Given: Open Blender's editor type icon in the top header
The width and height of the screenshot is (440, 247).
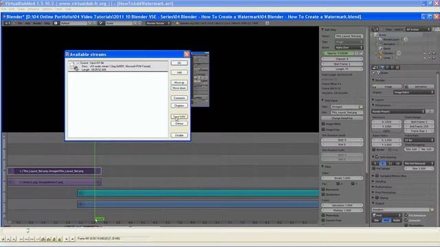Looking at the screenshot, I should pos(7,23).
